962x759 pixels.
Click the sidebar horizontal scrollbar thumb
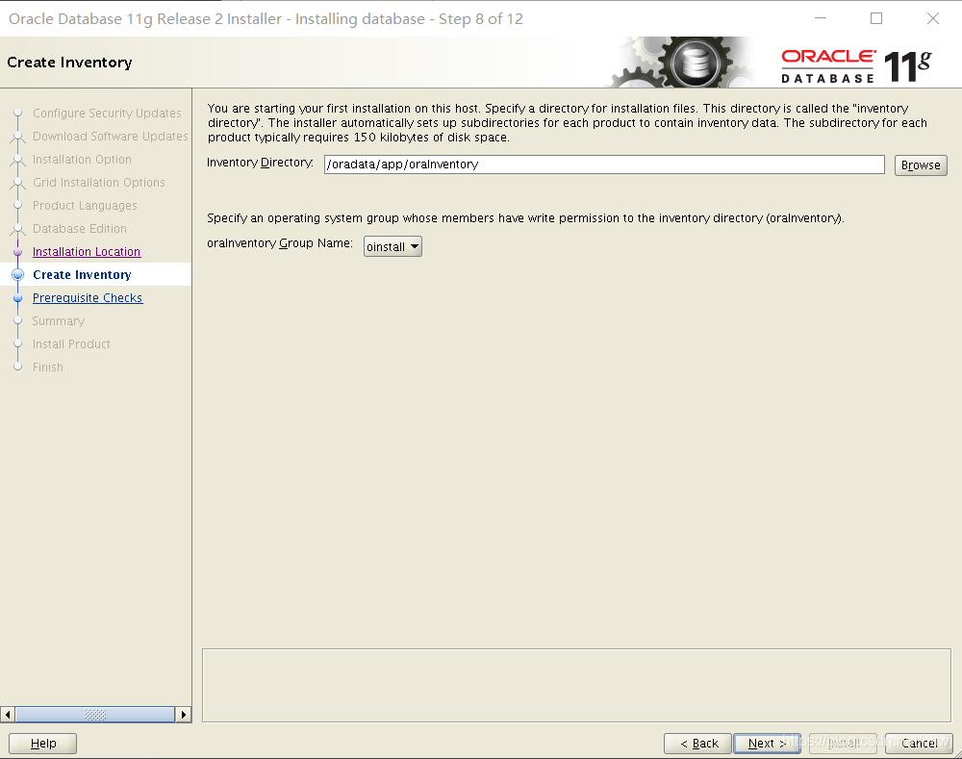point(95,714)
